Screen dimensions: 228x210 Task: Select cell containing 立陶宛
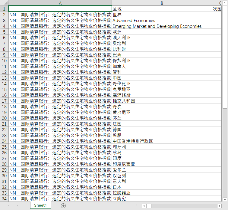(162, 199)
